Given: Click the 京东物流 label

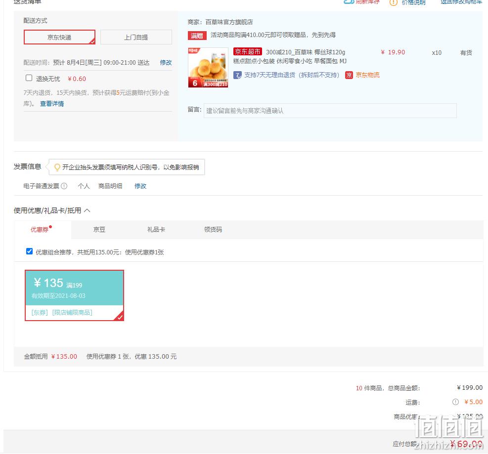Looking at the screenshot, I should point(367,75).
